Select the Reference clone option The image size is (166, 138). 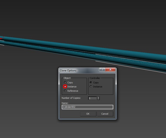point(65,91)
